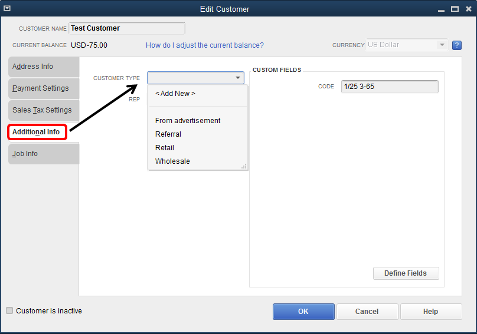This screenshot has width=477, height=334.
Task: Select From advertisement customer type
Action: click(188, 121)
